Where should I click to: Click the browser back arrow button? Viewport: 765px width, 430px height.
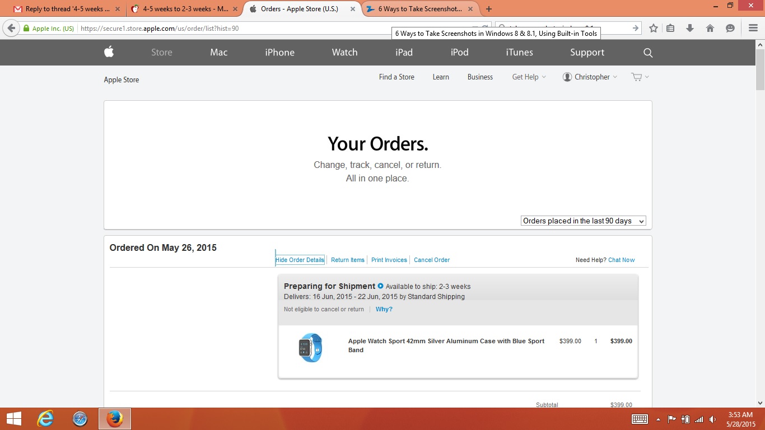[x=11, y=28]
